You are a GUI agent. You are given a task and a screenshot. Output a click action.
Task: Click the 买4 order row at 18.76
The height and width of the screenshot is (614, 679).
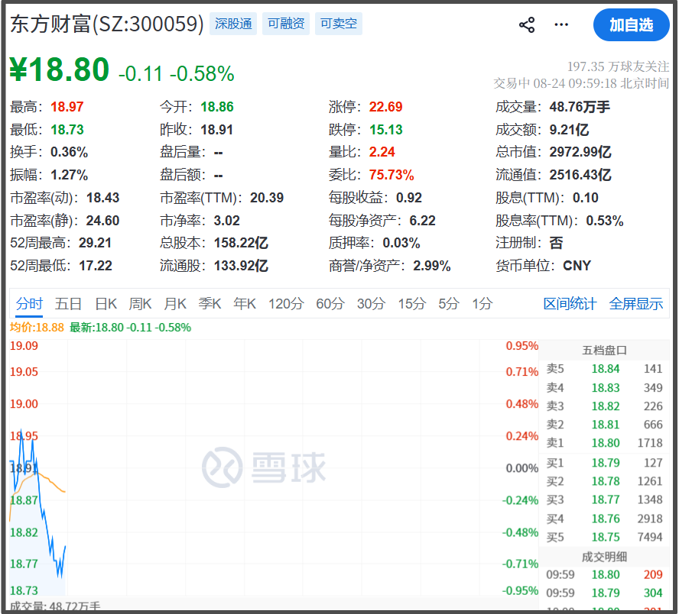[605, 519]
